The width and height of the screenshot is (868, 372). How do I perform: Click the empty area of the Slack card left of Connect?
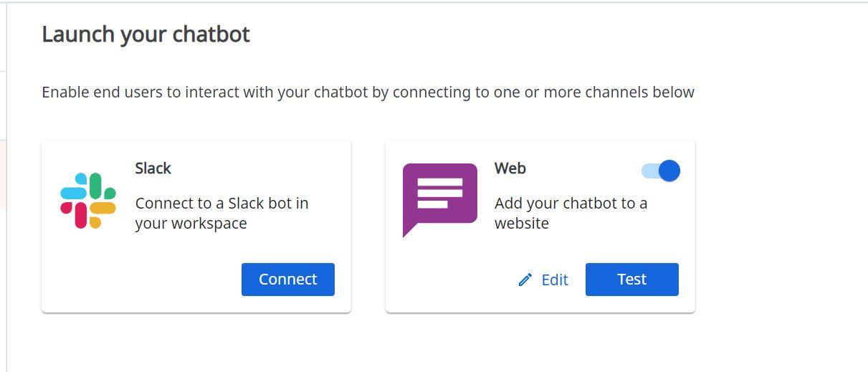click(140, 280)
